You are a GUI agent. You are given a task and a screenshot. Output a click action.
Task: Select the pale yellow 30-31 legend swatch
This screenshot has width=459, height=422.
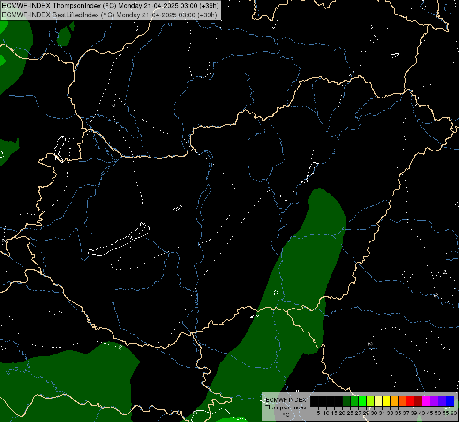click(x=378, y=401)
